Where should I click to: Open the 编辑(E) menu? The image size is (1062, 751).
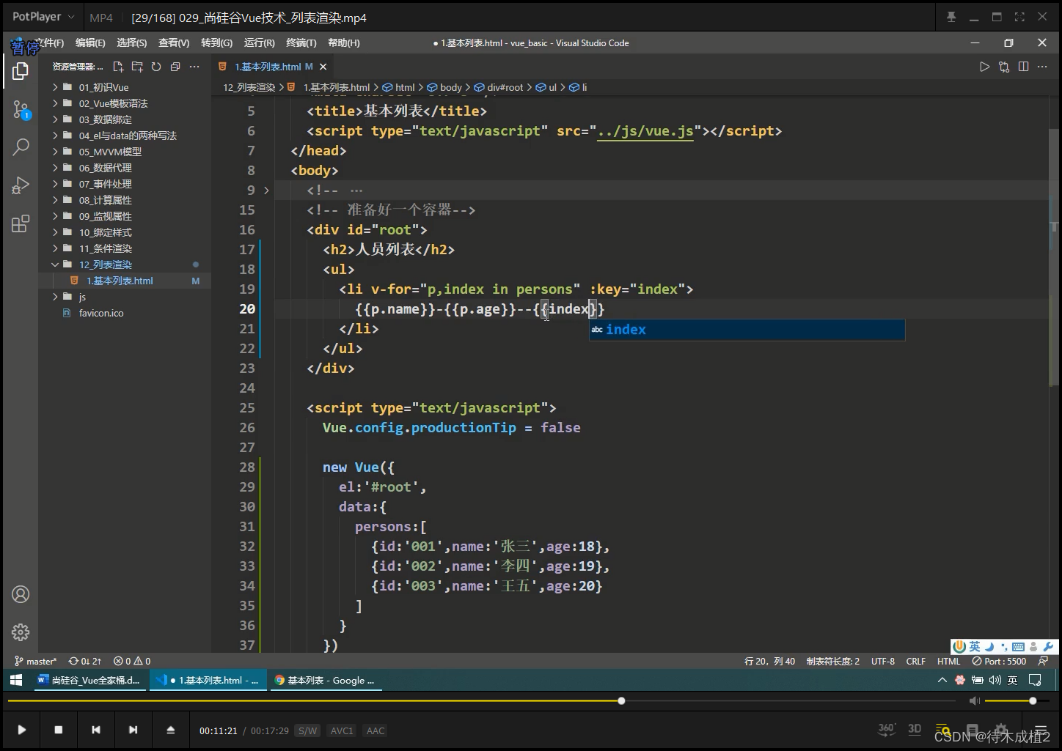[90, 42]
